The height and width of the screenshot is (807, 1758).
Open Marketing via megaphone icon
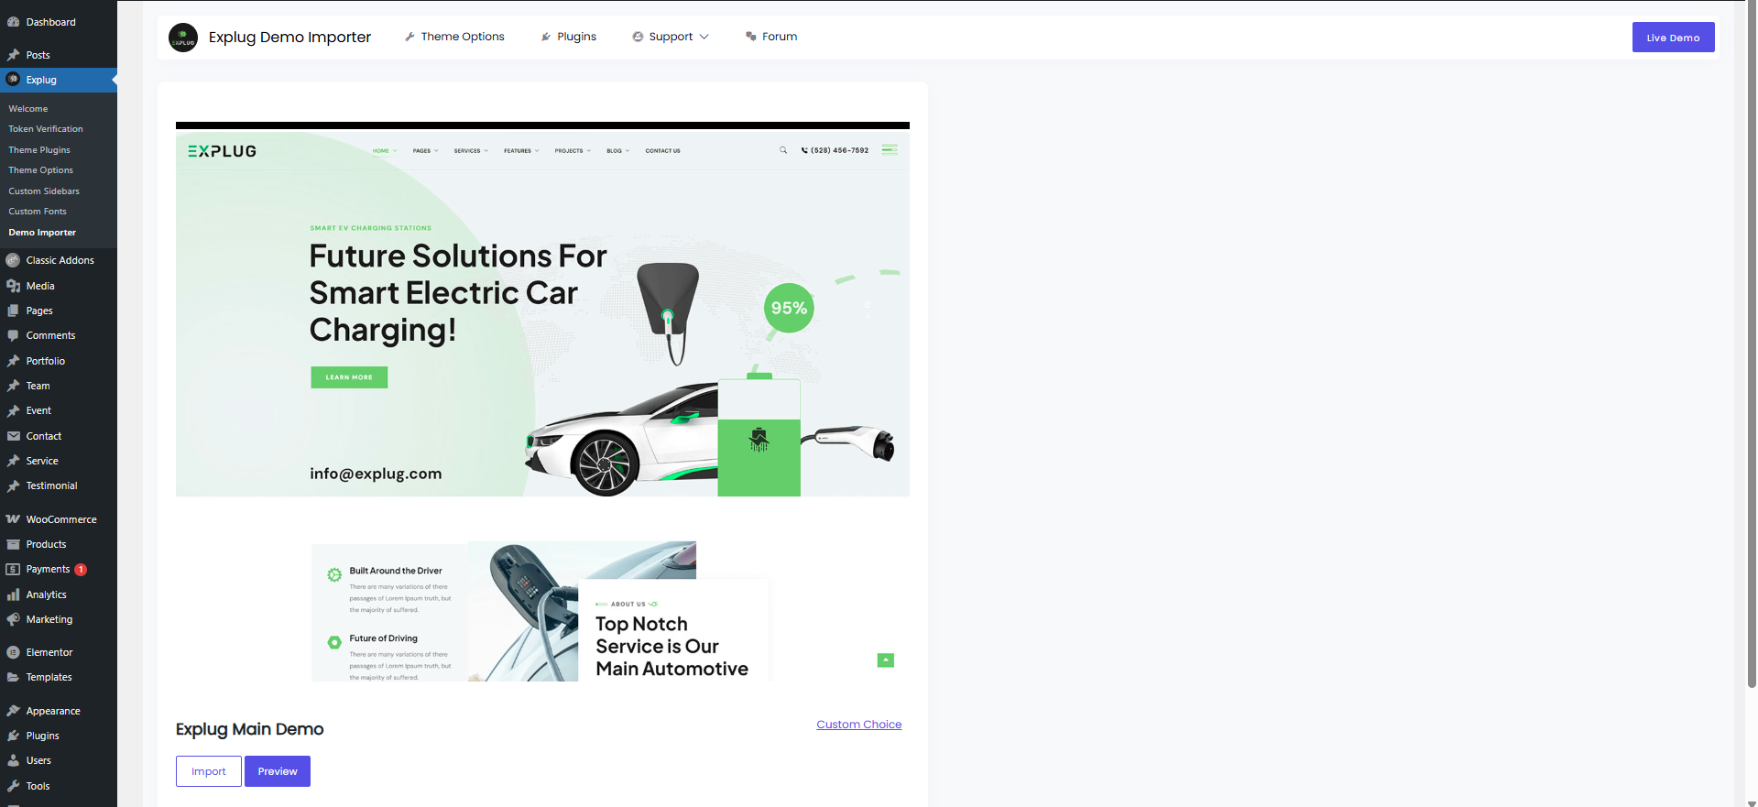tap(13, 619)
